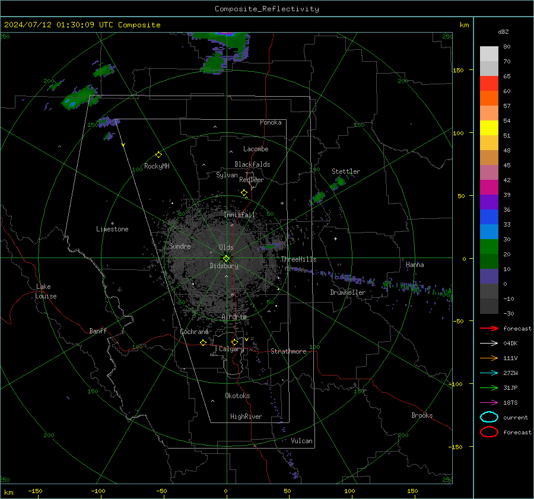Click the cyan 27ZW arrow icon

pos(489,373)
